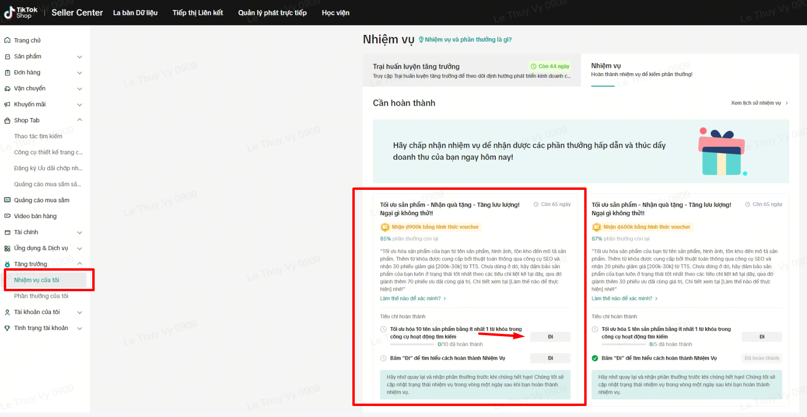Click the 0/10 đã hoàn thành progress text
This screenshot has height=417, width=807.
(x=460, y=344)
